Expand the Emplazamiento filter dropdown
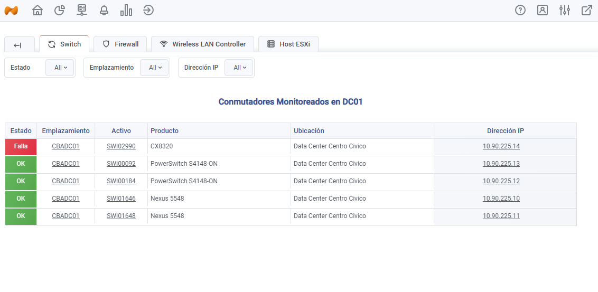 click(154, 68)
